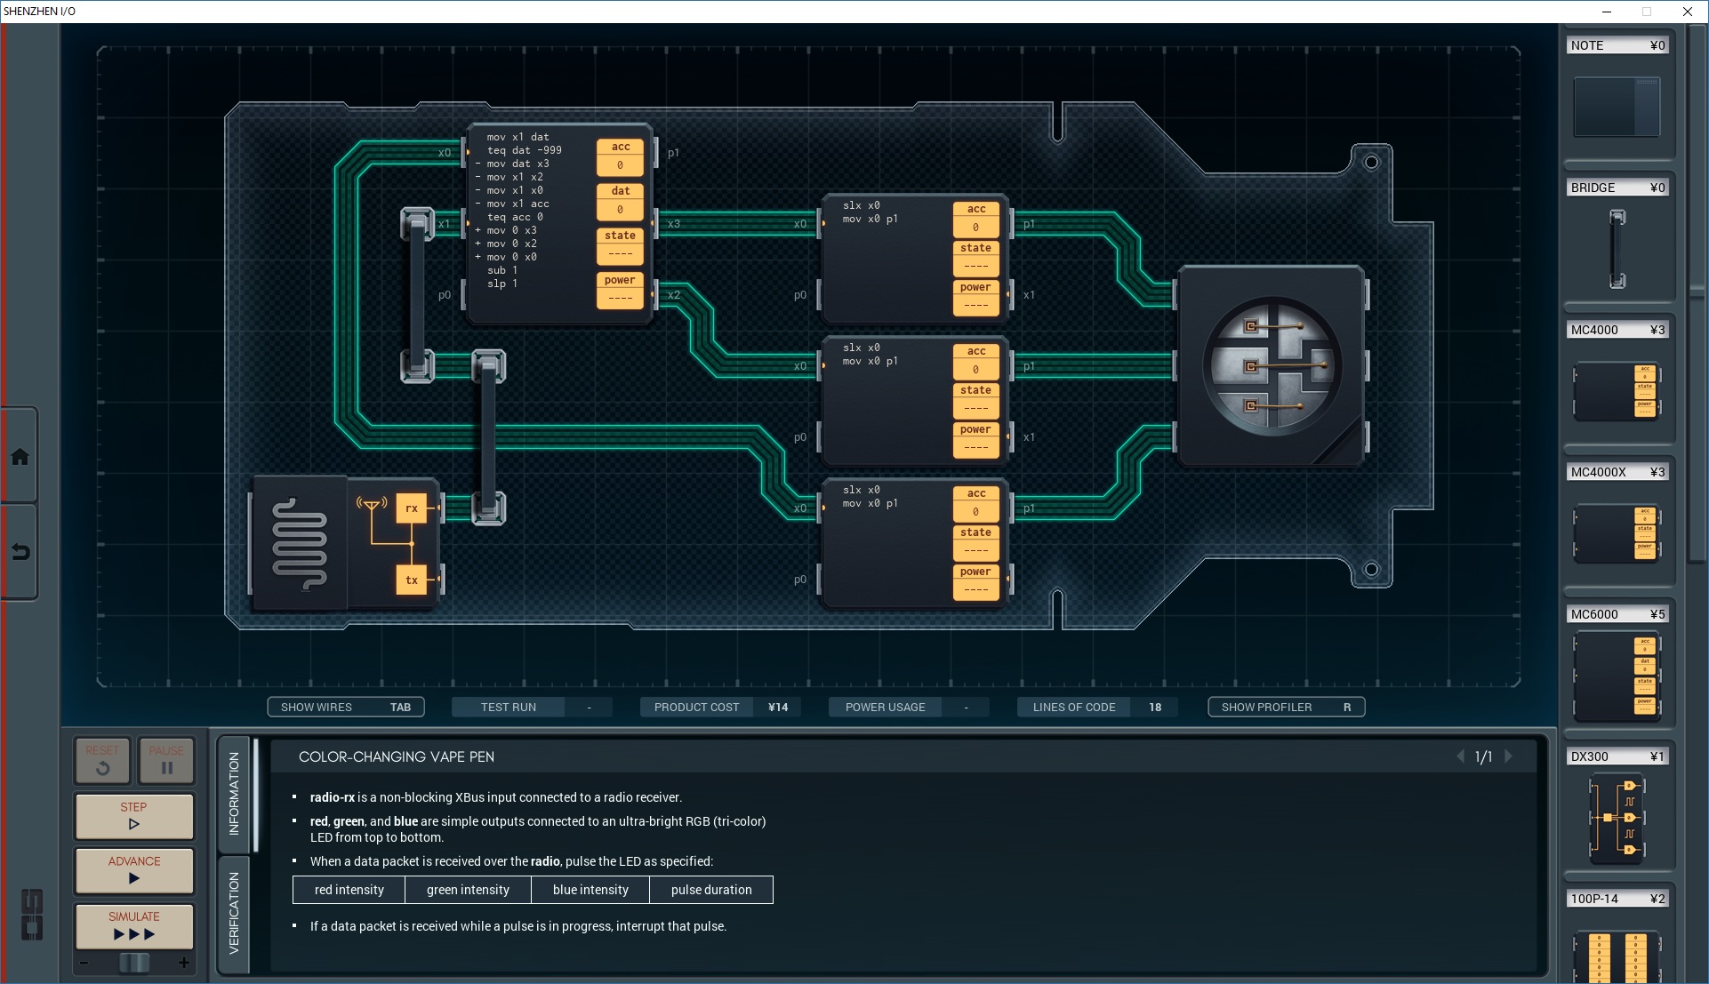
Task: Toggle Show Profiler
Action: pyautogui.click(x=1286, y=708)
